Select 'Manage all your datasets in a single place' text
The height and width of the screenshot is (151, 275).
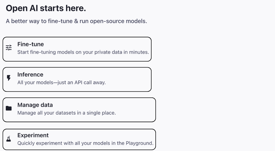67,113
